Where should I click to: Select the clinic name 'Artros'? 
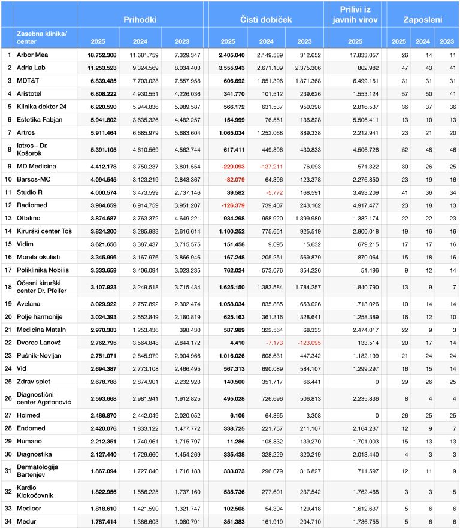pyautogui.click(x=26, y=132)
